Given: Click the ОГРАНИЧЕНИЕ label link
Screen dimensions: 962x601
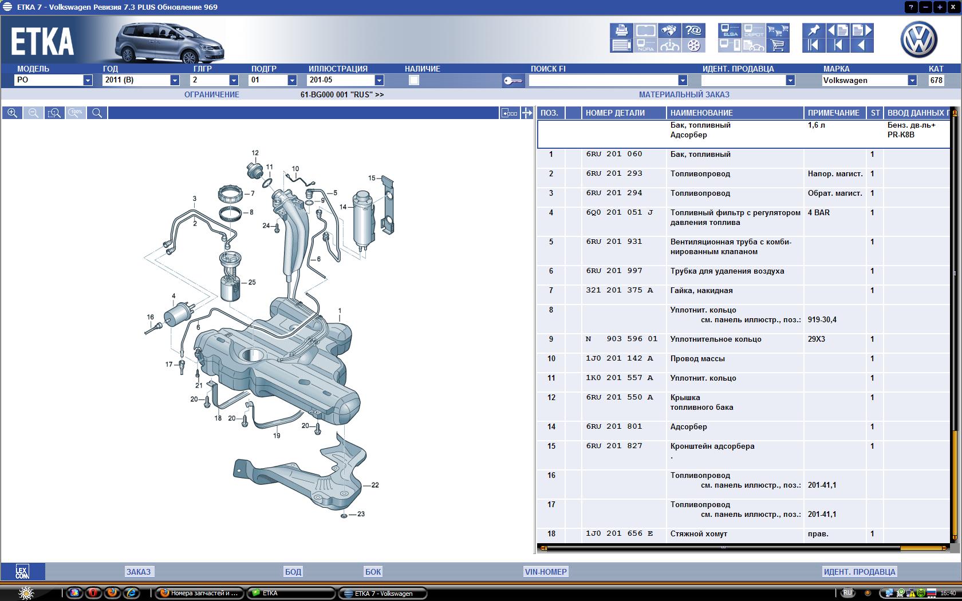Looking at the screenshot, I should [211, 94].
